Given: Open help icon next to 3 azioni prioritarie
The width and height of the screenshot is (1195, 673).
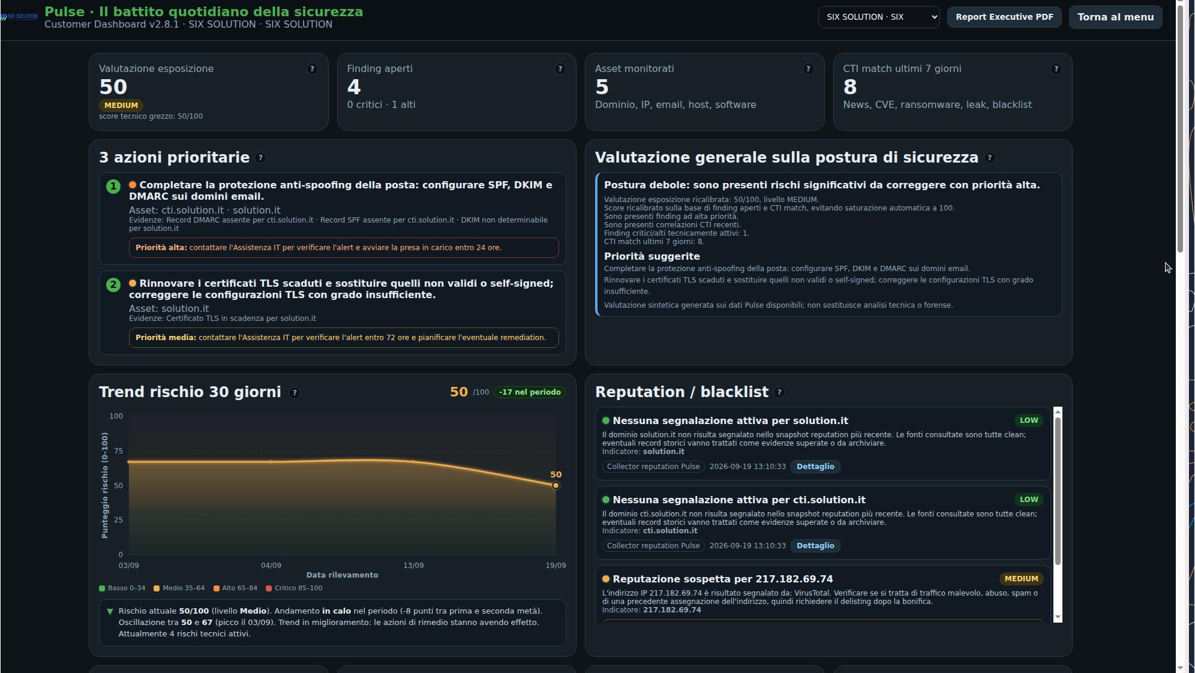Looking at the screenshot, I should pyautogui.click(x=260, y=158).
